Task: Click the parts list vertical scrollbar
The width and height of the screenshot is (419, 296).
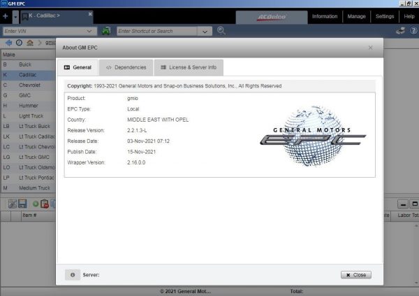Action: [x=416, y=254]
